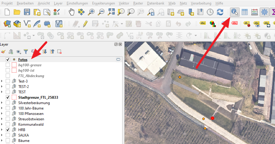Expand the Test-3 layer group
Image resolution: width=275 pixels, height=144 pixels.
click(x=2, y=81)
